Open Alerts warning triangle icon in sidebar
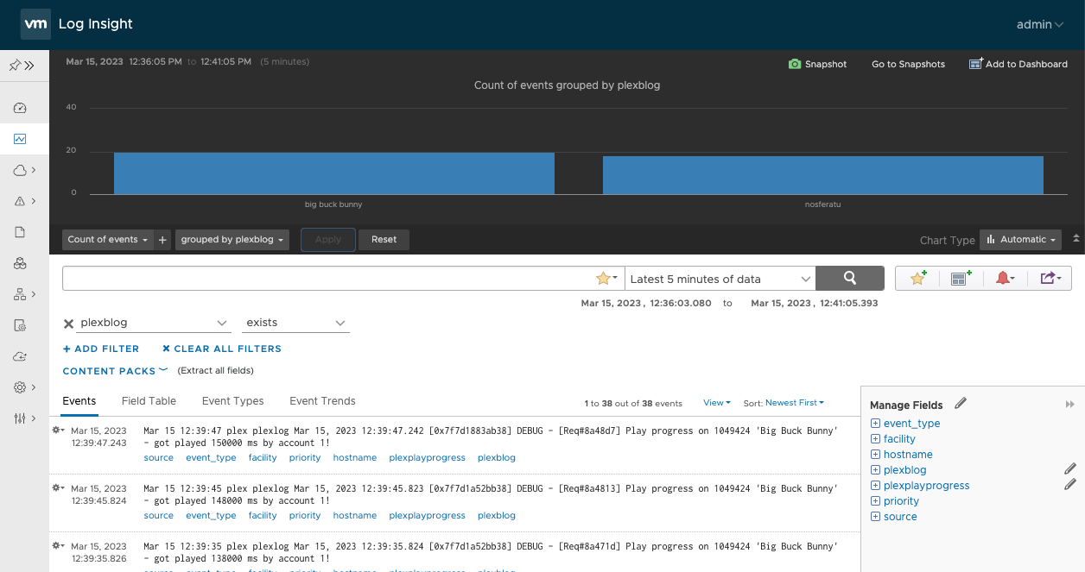Screen dimensions: 1085x572 [x=20, y=201]
